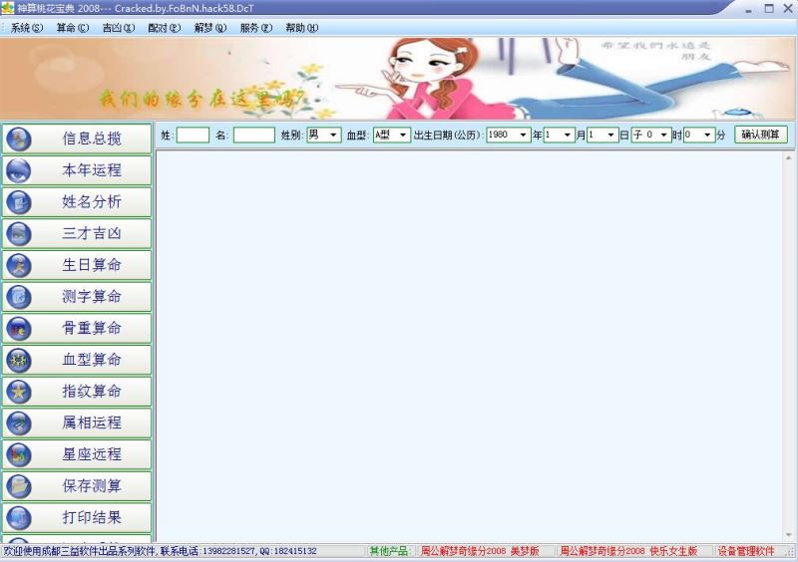This screenshot has height=562, width=798.
Task: Open the 配对 menu
Action: click(164, 28)
